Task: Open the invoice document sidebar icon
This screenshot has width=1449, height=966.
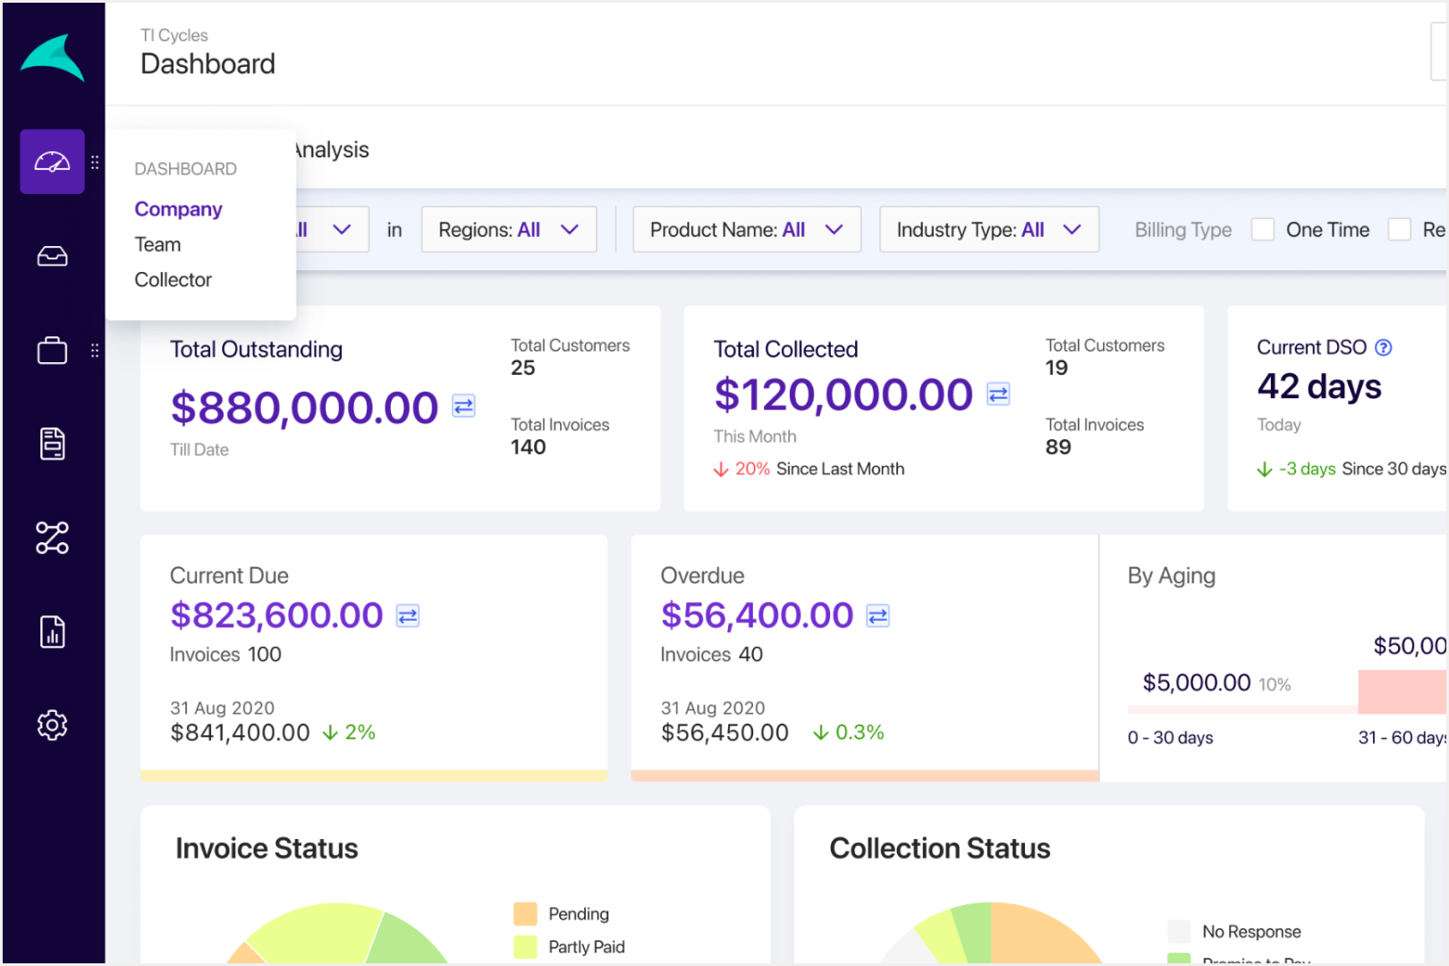Action: click(x=53, y=444)
